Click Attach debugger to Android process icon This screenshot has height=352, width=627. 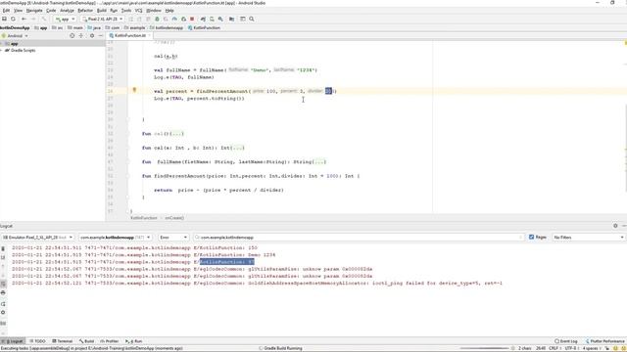[183, 19]
